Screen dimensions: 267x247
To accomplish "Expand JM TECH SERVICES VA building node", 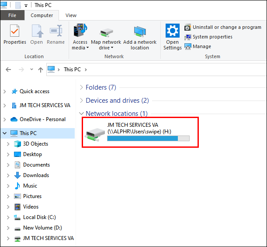I will [5, 105].
